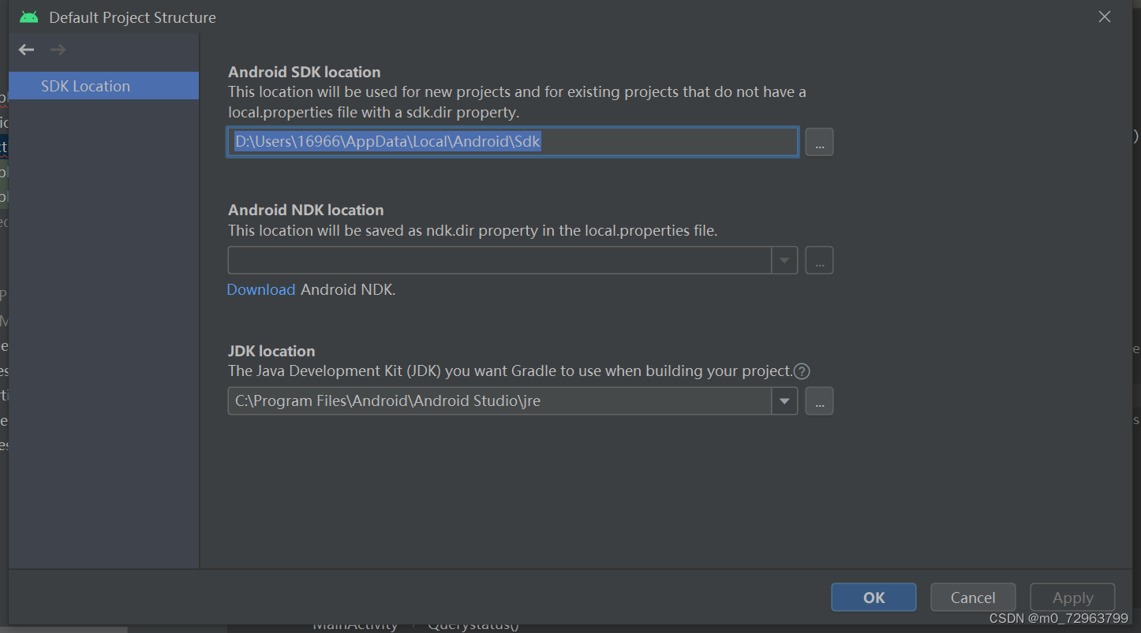The height and width of the screenshot is (633, 1141).
Task: Select SDK Location in sidebar
Action: pos(103,86)
